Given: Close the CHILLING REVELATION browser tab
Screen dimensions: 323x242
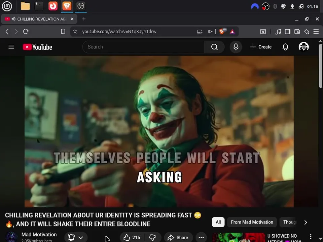Looking at the screenshot, I should 72,19.
